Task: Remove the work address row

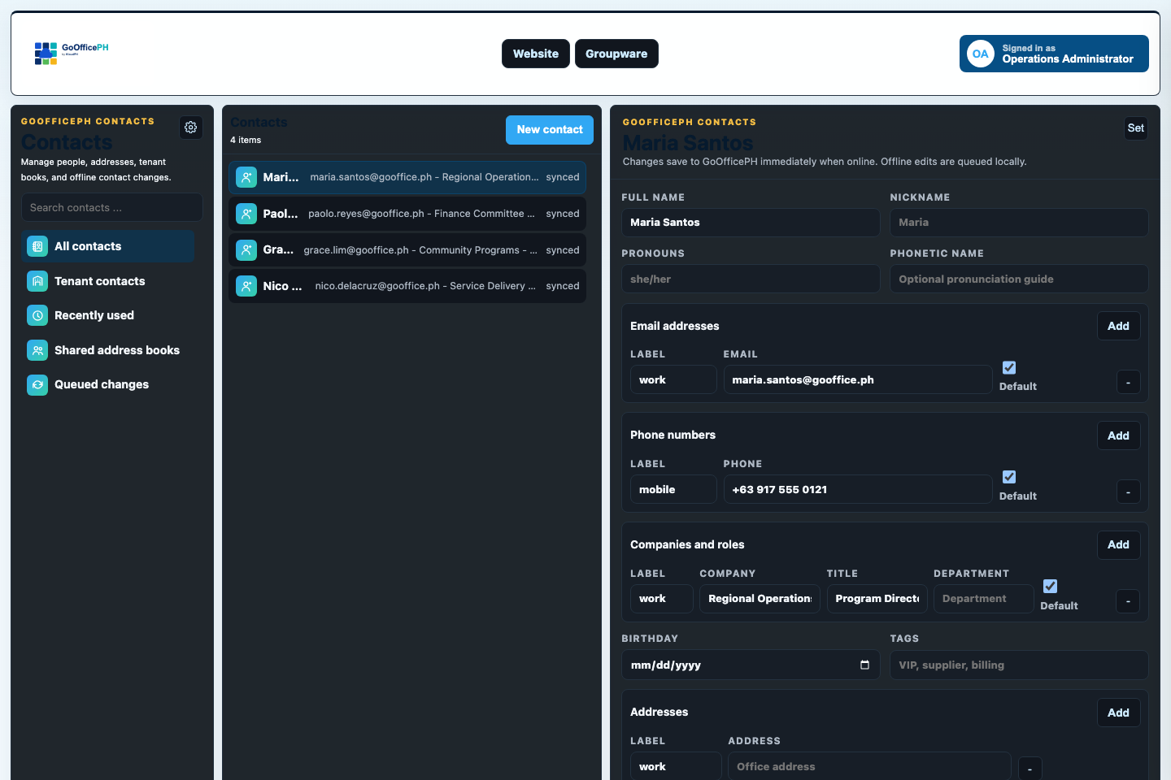Action: (1030, 769)
